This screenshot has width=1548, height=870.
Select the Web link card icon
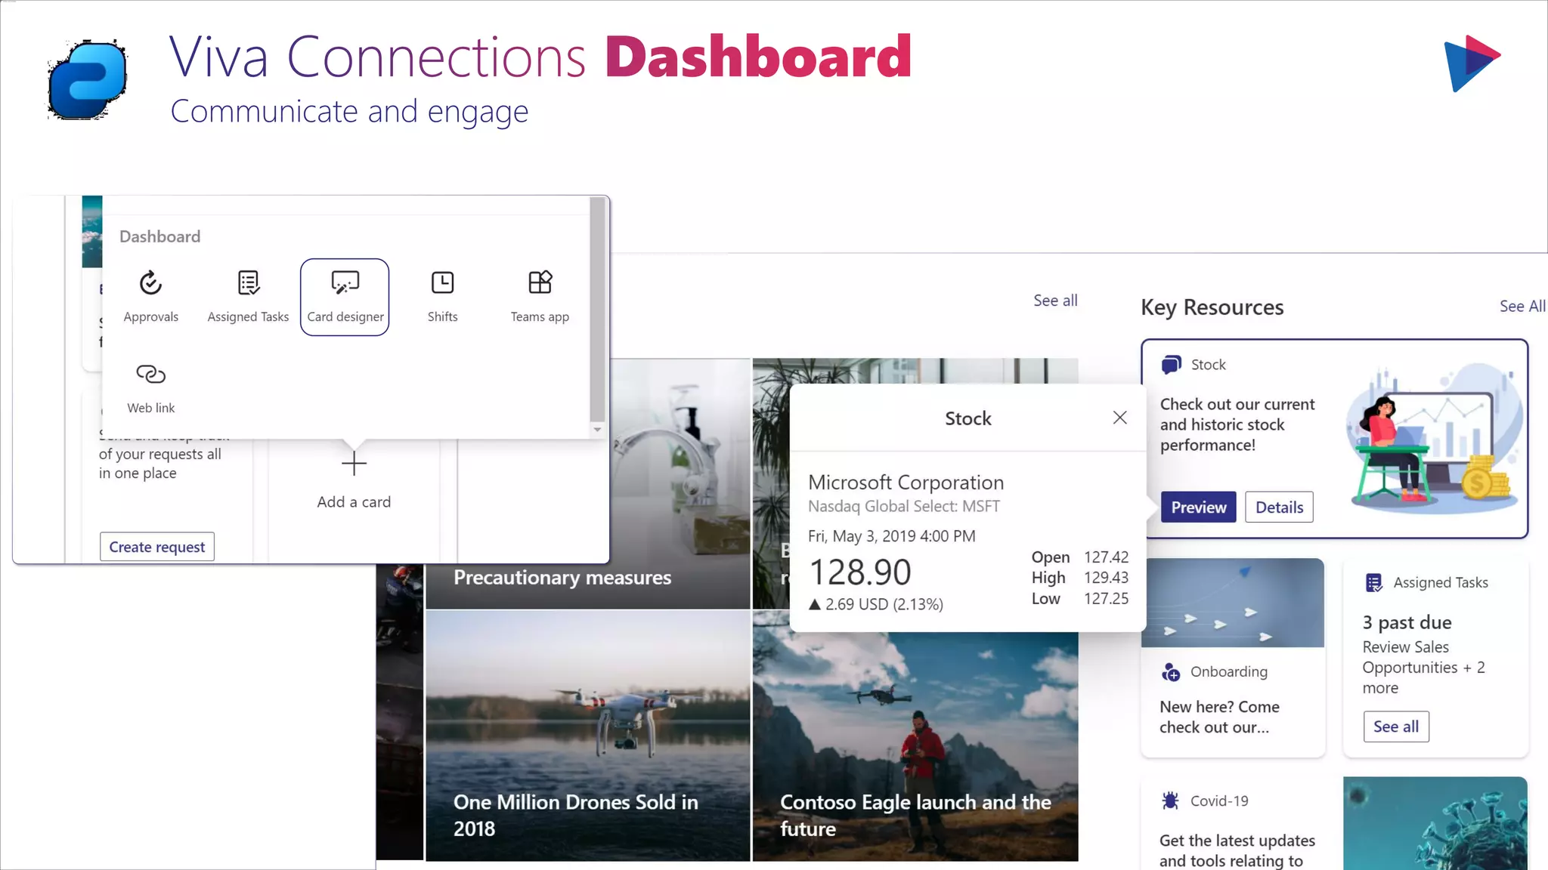150,375
